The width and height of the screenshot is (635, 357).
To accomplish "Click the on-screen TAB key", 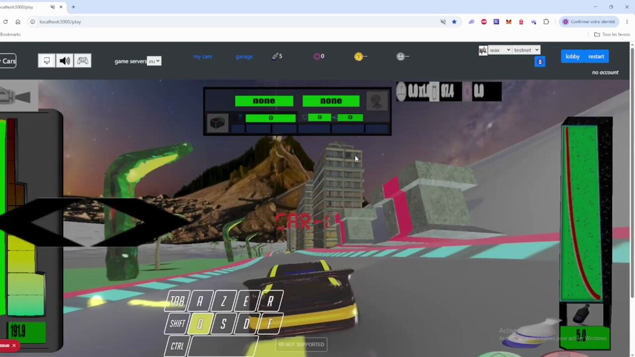I will pos(177,301).
